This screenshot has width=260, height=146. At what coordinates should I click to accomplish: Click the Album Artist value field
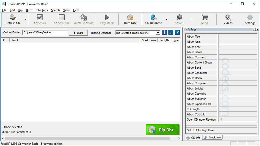point(238,42)
